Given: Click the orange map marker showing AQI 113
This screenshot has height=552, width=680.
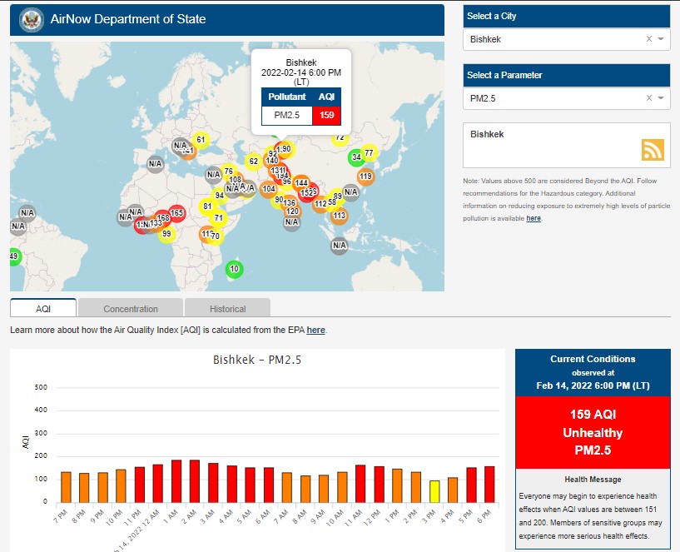Looking at the screenshot, I should coord(339,216).
